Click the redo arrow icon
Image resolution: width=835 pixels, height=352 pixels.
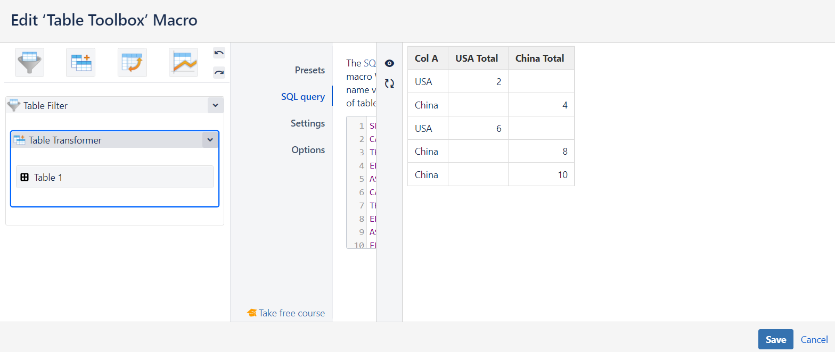coord(219,72)
